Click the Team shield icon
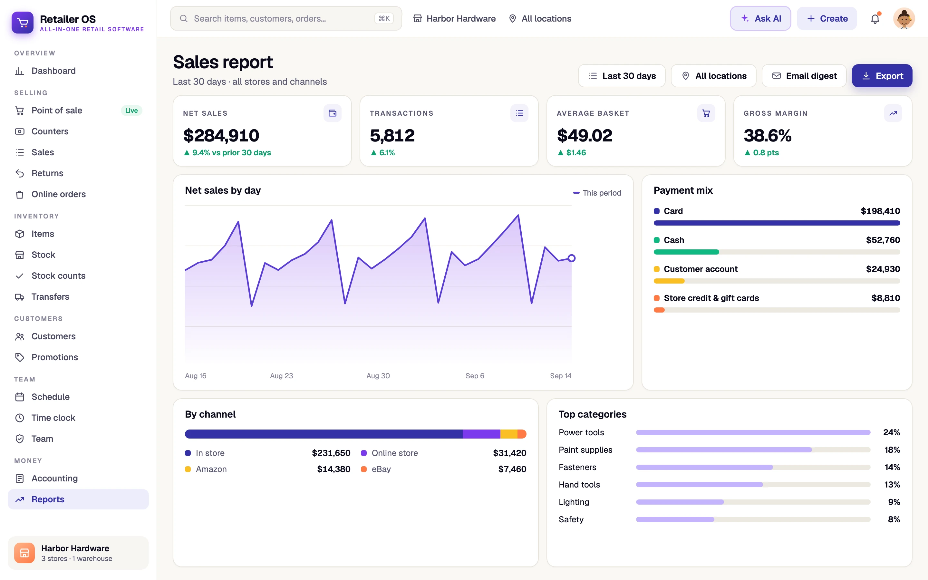This screenshot has width=928, height=580. [20, 439]
